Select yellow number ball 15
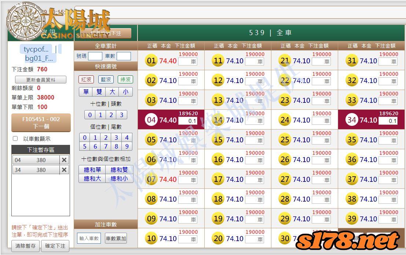Screen dimensions: 406x255 pos(218,139)
